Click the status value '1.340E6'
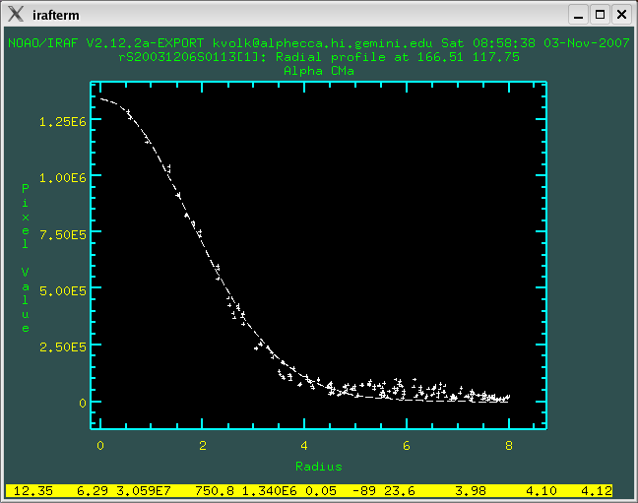 pos(270,491)
